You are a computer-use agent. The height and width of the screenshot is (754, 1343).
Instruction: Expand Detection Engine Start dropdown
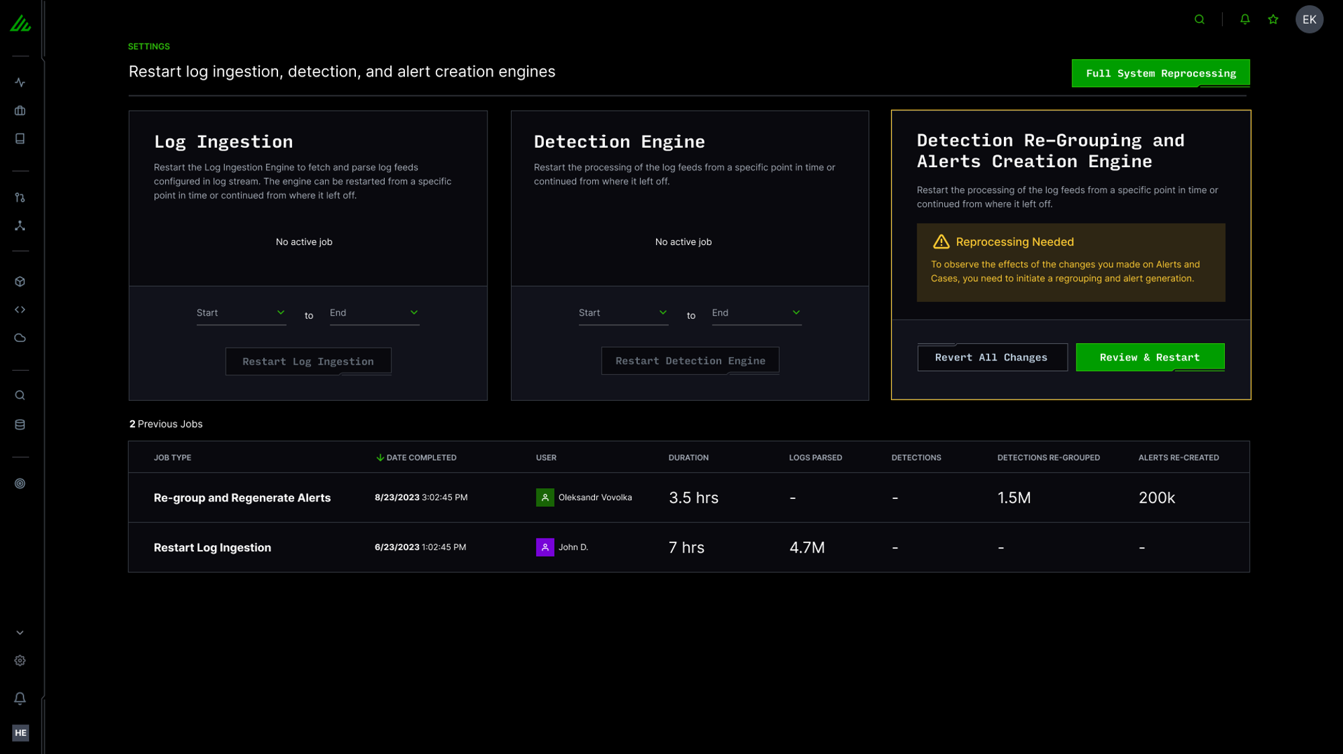[x=623, y=313]
